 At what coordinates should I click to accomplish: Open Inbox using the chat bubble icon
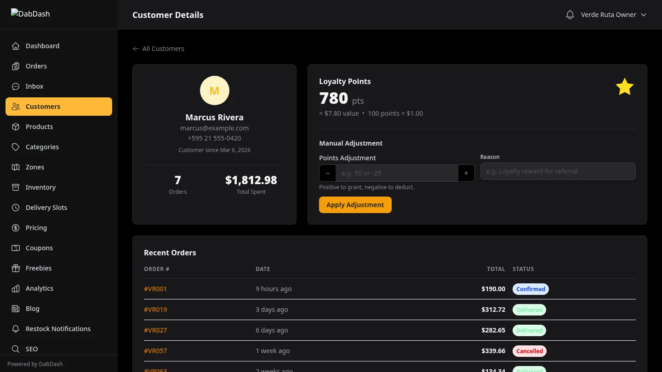15,86
